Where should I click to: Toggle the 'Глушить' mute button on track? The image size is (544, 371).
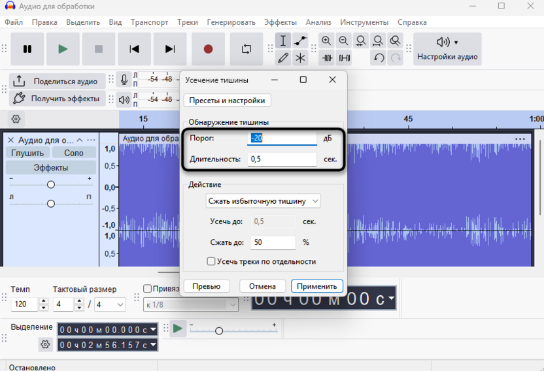(x=27, y=152)
